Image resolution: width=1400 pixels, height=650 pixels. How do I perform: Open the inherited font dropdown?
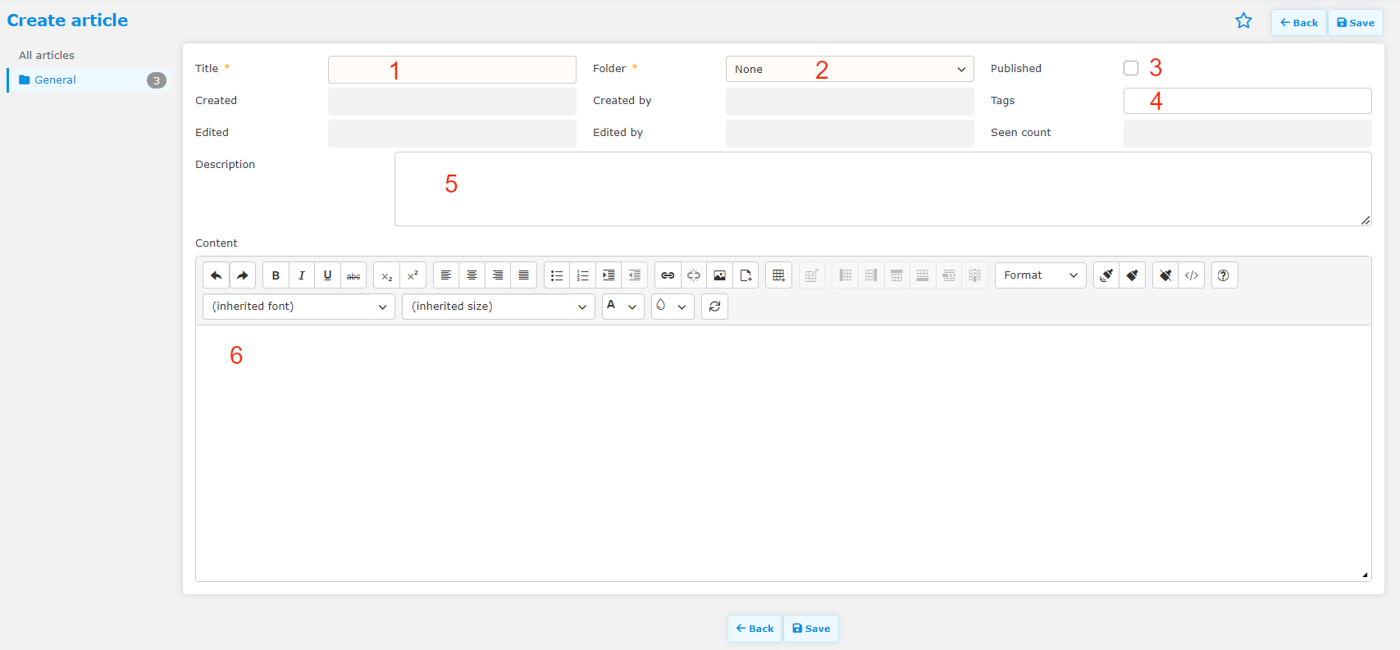(299, 307)
